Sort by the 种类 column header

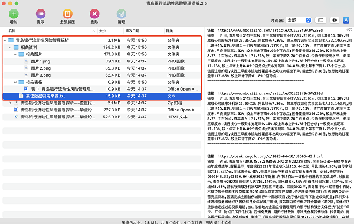click(x=169, y=31)
